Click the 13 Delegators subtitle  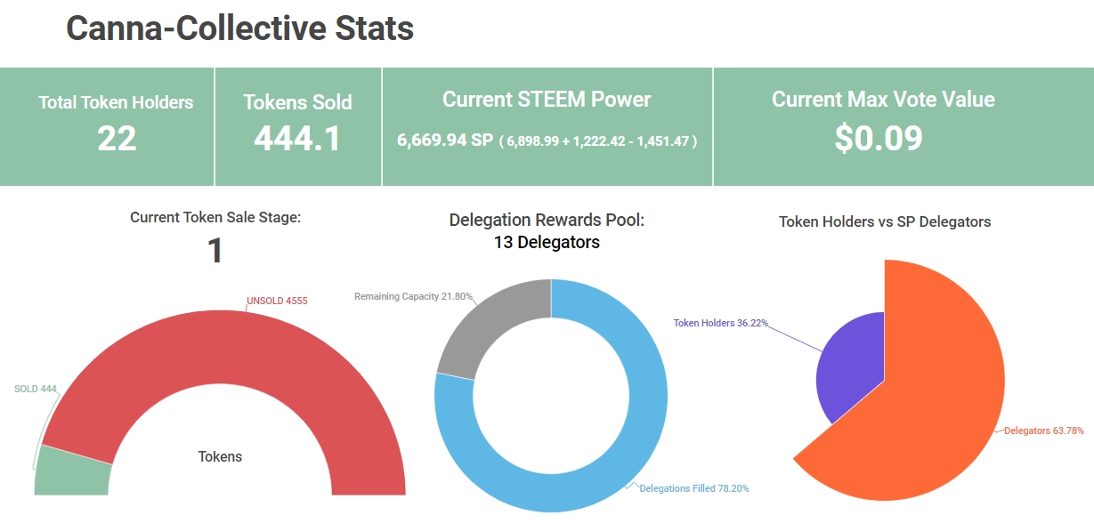547,242
